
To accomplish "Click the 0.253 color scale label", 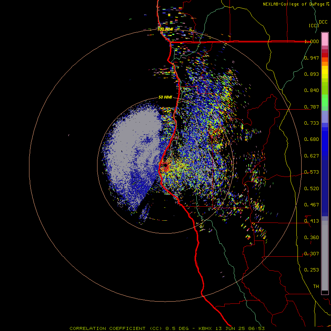I will click(312, 270).
